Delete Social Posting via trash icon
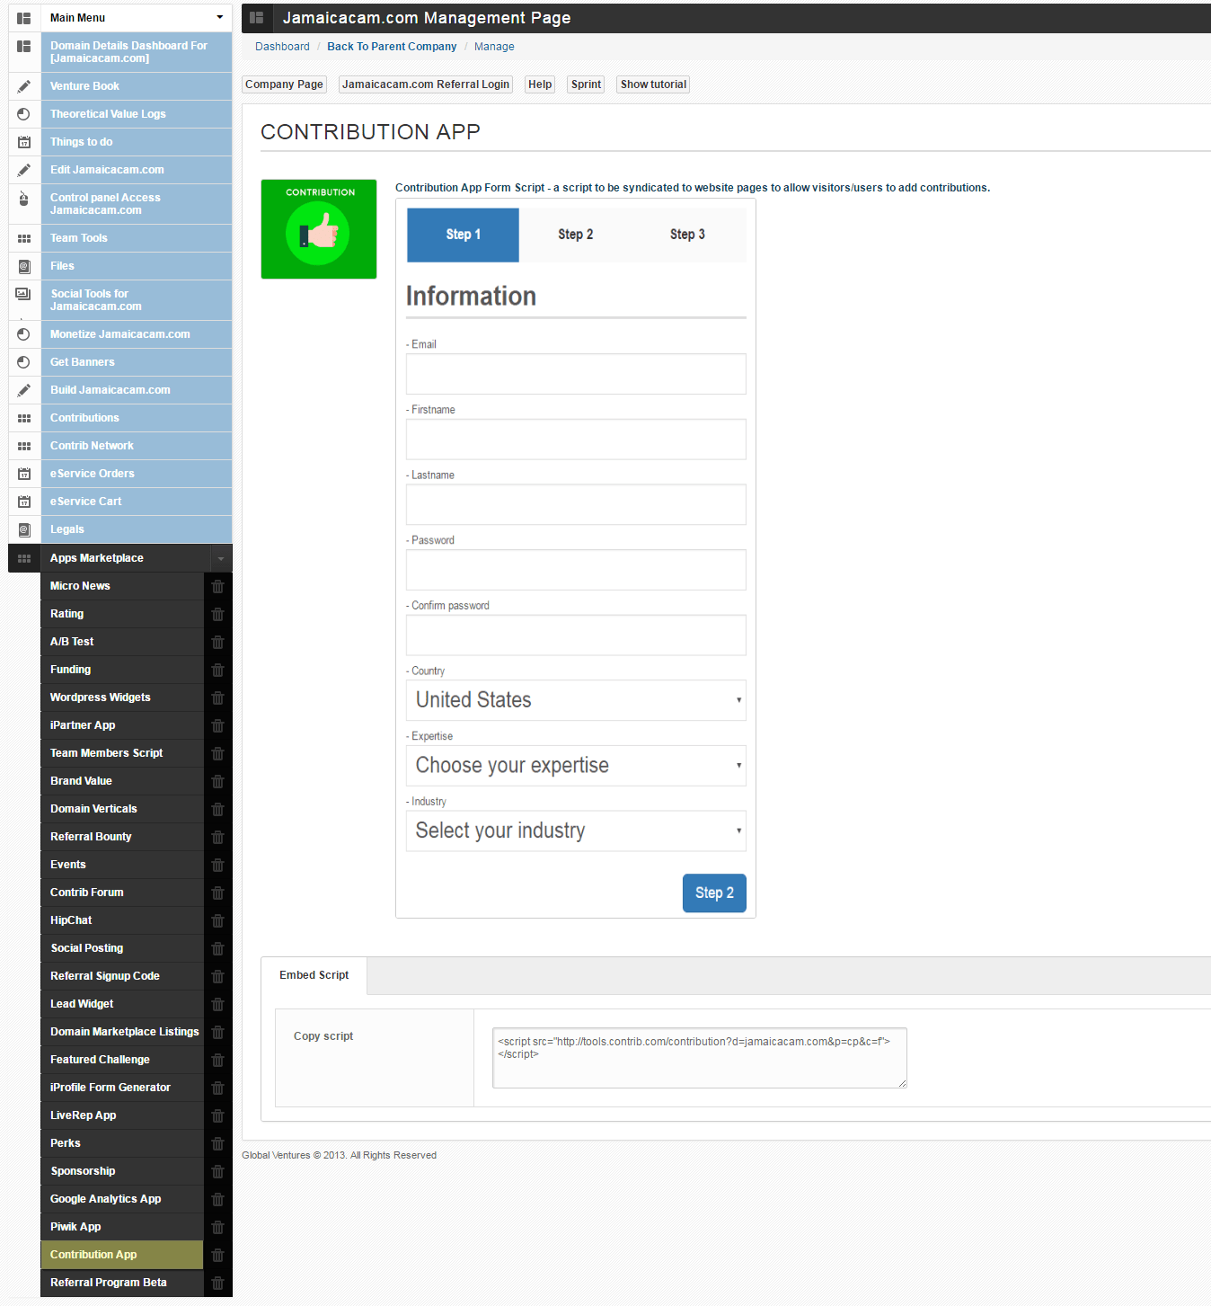Screen dimensions: 1211x1306 217,948
